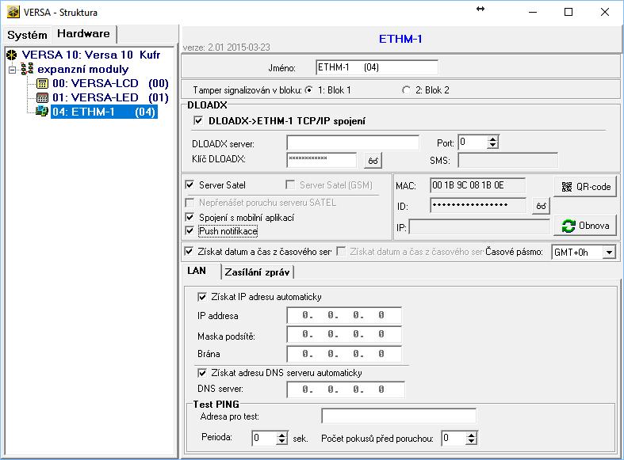Screen dimensions: 624x460
Task: Click the QR-code button
Action: (585, 187)
